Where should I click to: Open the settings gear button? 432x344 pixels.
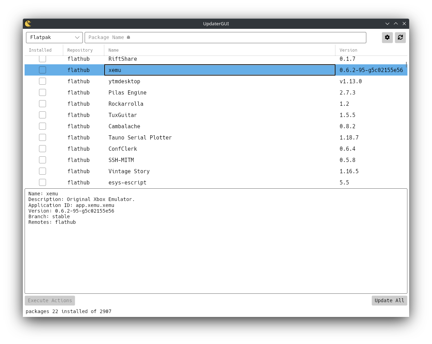coord(387,38)
